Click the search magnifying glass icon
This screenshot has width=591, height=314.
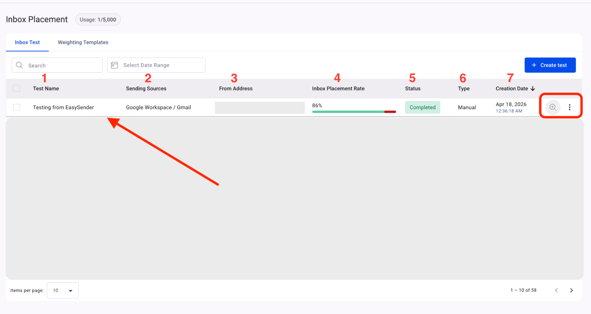tap(19, 65)
